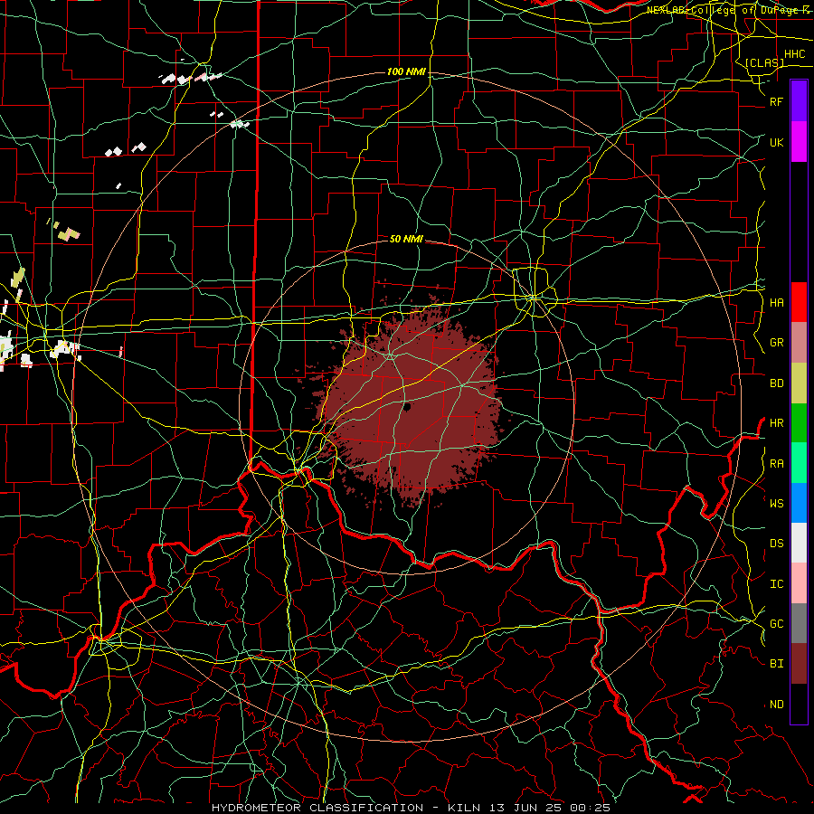Image resolution: width=814 pixels, height=814 pixels.
Task: Pick the dark green HR swatch
Action: (x=799, y=423)
